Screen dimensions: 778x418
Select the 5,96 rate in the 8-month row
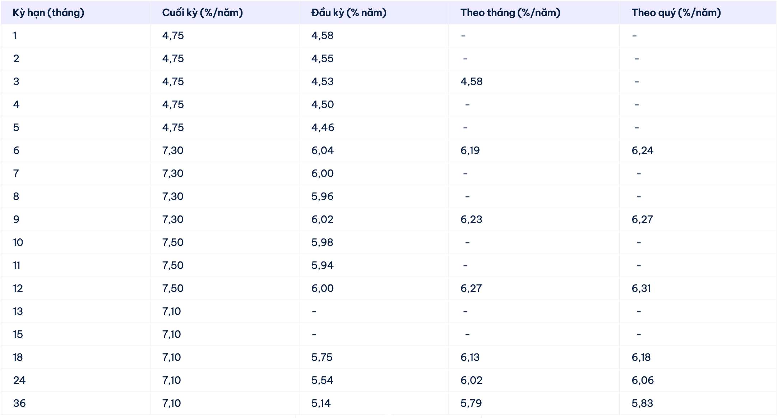[322, 196]
